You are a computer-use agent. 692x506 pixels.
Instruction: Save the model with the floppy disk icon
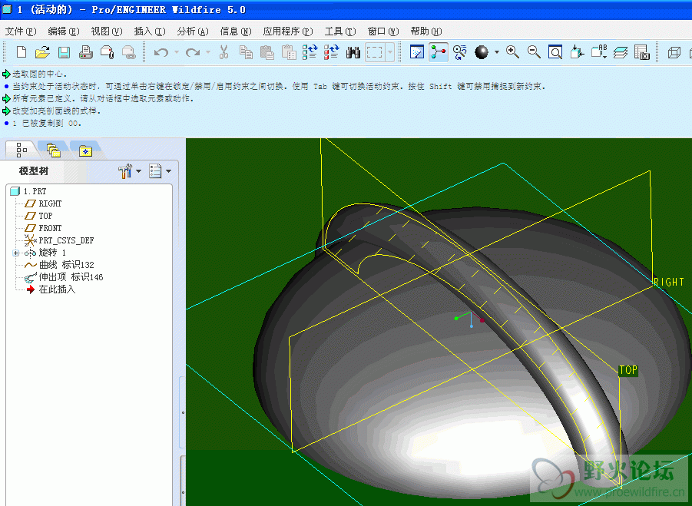(x=64, y=52)
